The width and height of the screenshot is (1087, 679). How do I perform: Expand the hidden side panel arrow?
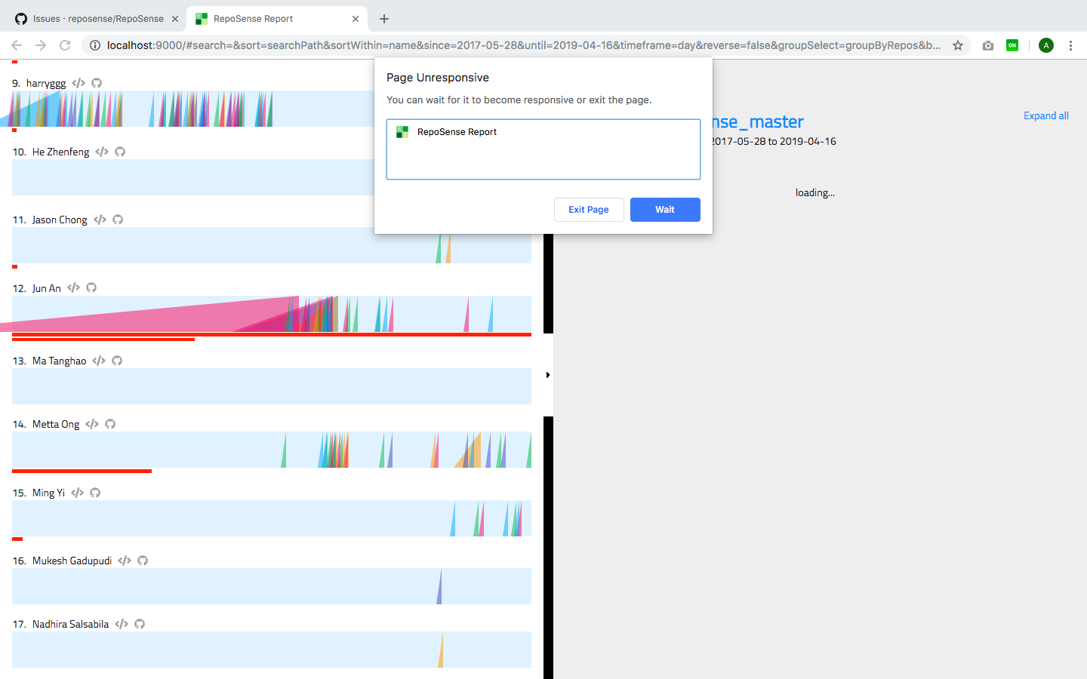(x=548, y=374)
